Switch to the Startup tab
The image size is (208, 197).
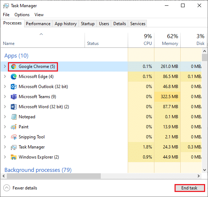tap(88, 24)
